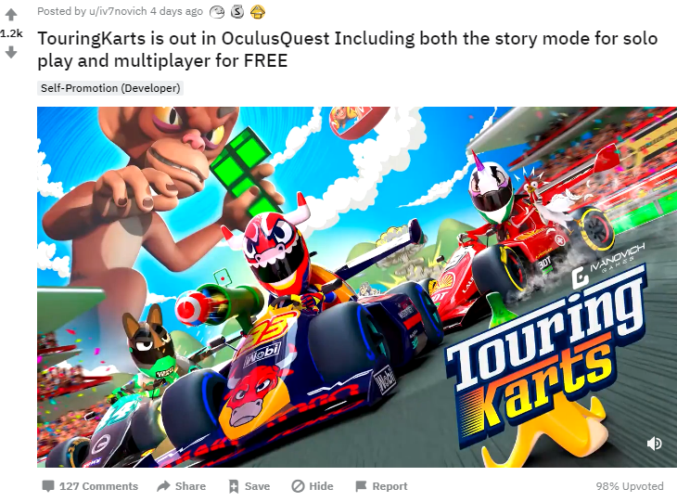
Task: Downvote the TouringKarts post
Action: coord(11,53)
